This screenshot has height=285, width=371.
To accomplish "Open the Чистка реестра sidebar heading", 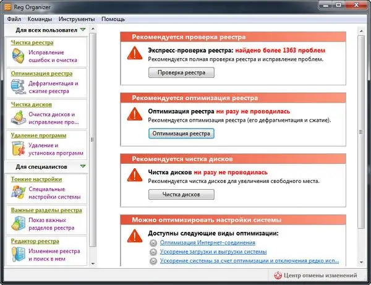I will click(x=32, y=43).
